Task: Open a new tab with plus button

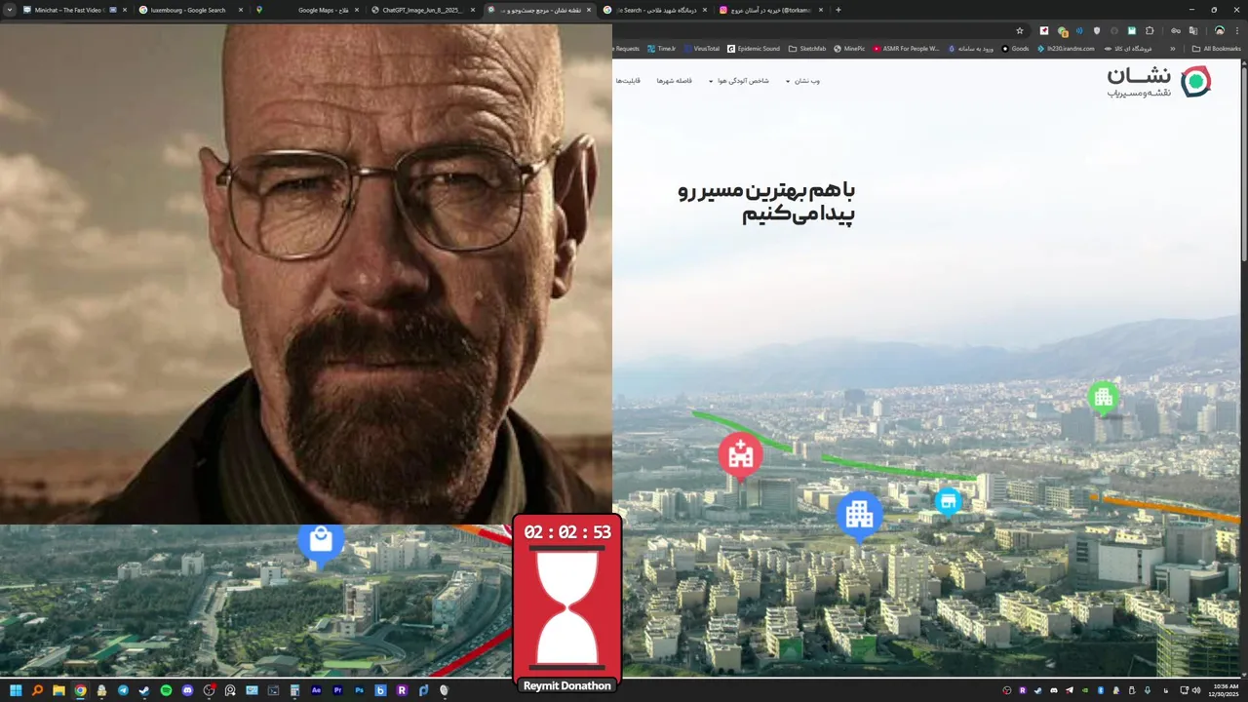Action: tap(838, 10)
